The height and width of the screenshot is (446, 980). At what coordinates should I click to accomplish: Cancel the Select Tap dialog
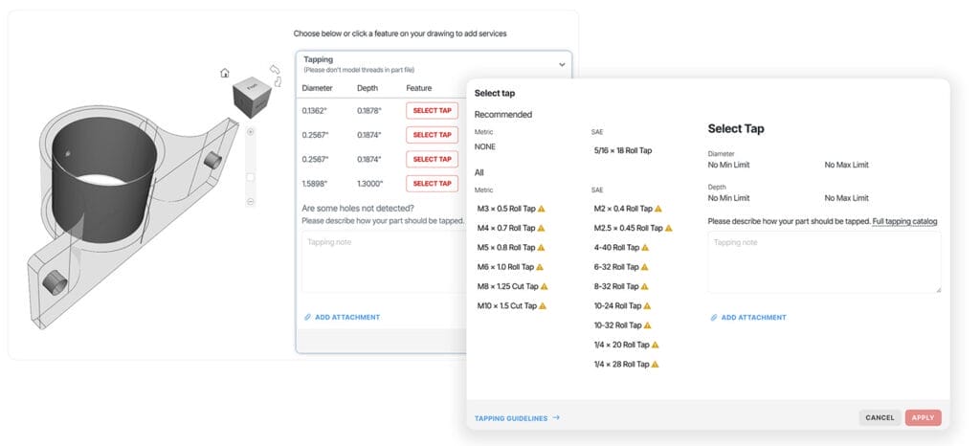[x=879, y=417]
